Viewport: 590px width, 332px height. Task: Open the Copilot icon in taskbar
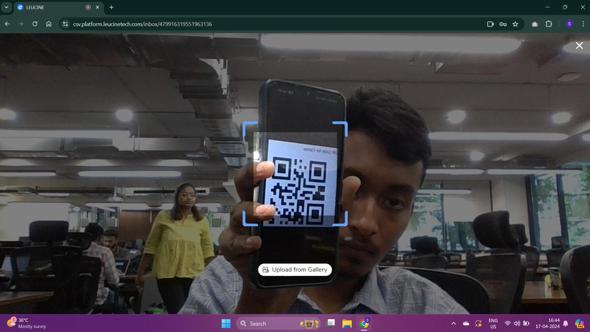point(580,323)
